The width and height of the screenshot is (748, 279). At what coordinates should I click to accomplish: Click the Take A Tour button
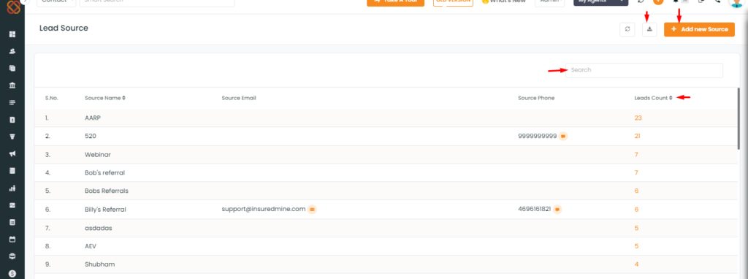click(395, 2)
